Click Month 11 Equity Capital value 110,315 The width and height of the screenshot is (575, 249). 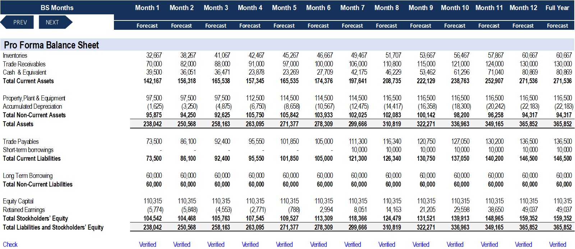tap(494, 201)
